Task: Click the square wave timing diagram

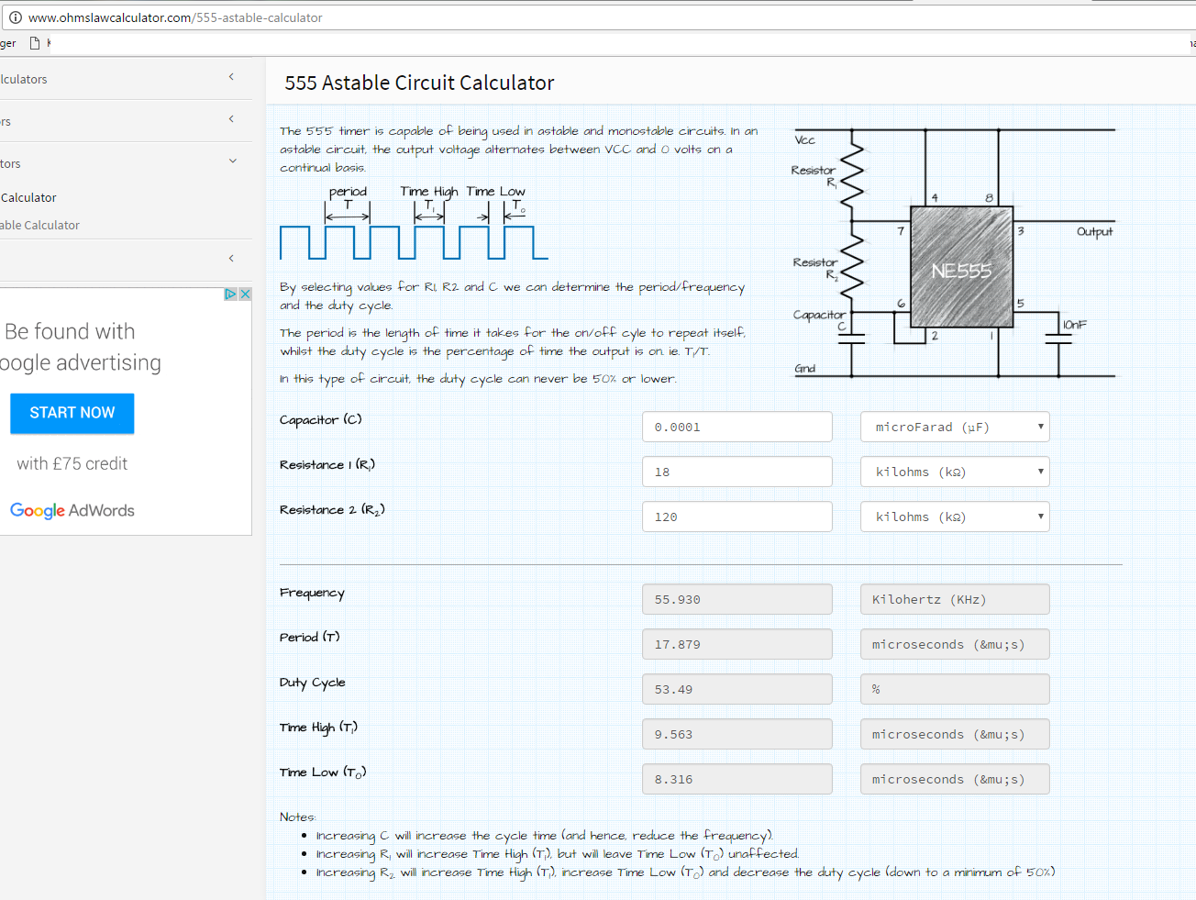Action: click(414, 223)
